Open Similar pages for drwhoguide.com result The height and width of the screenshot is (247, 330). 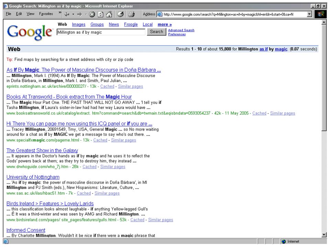[x=113, y=167]
